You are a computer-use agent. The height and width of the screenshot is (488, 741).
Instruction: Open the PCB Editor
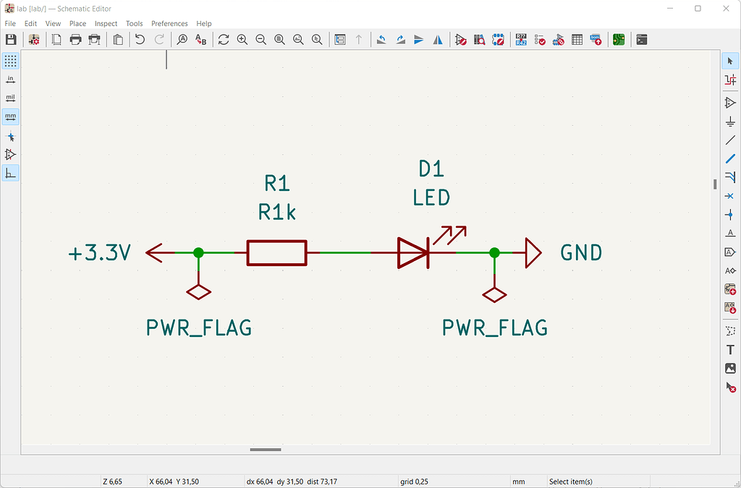[618, 39]
